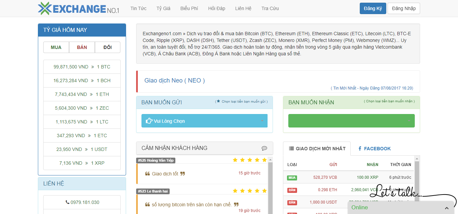458x214 pixels.
Task: Click the speech bubble comments icon
Action: click(x=264, y=148)
